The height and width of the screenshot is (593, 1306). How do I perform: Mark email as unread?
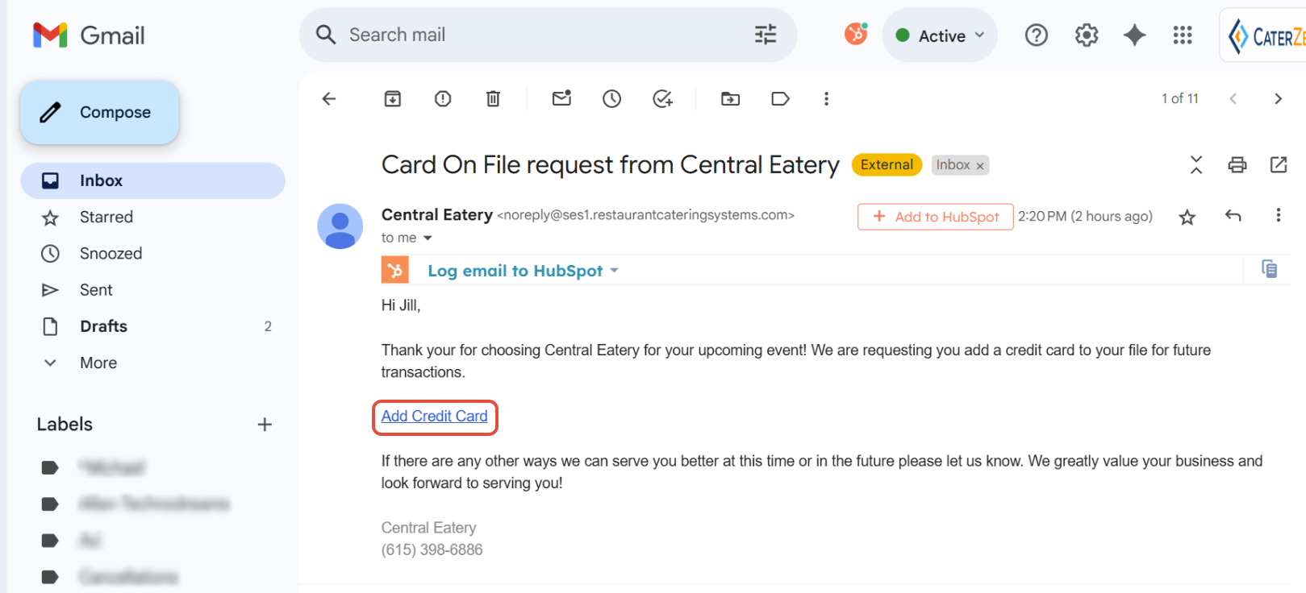(561, 98)
